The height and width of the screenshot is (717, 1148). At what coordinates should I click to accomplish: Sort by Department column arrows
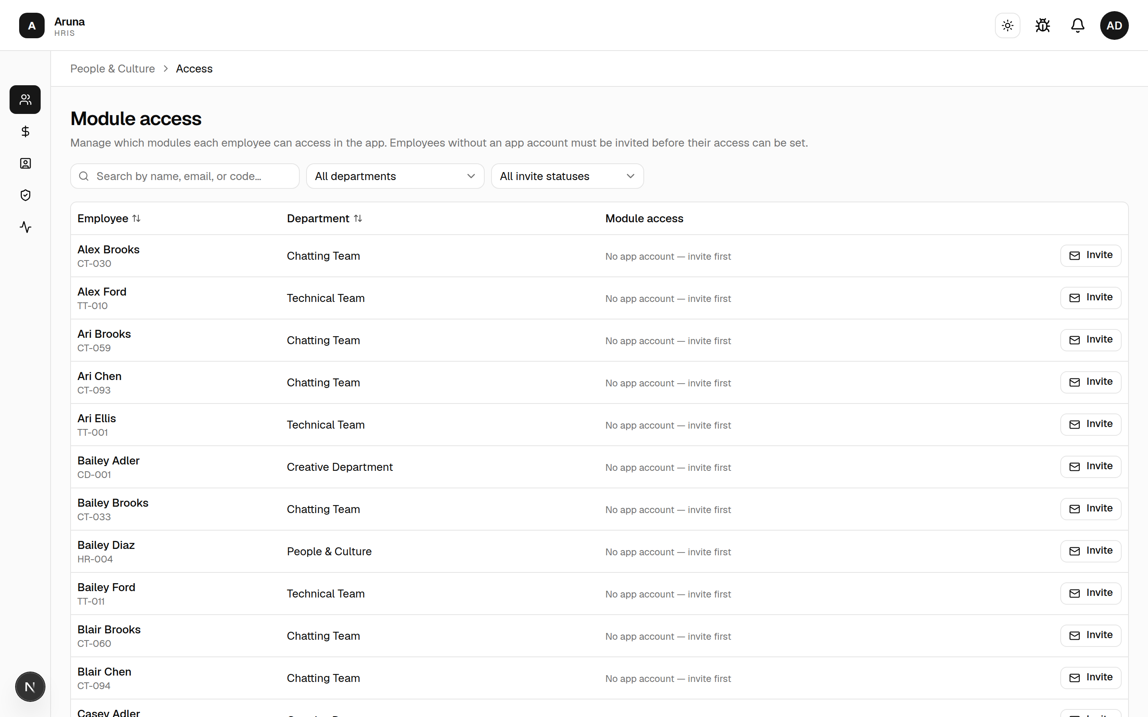click(358, 218)
